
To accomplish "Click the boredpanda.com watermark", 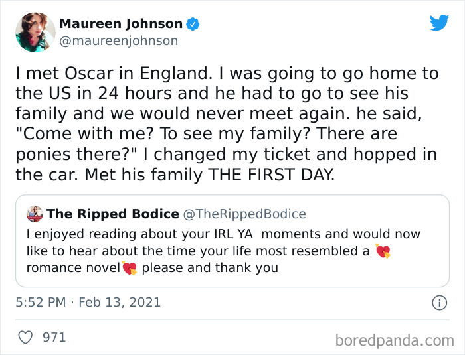I will tap(393, 341).
